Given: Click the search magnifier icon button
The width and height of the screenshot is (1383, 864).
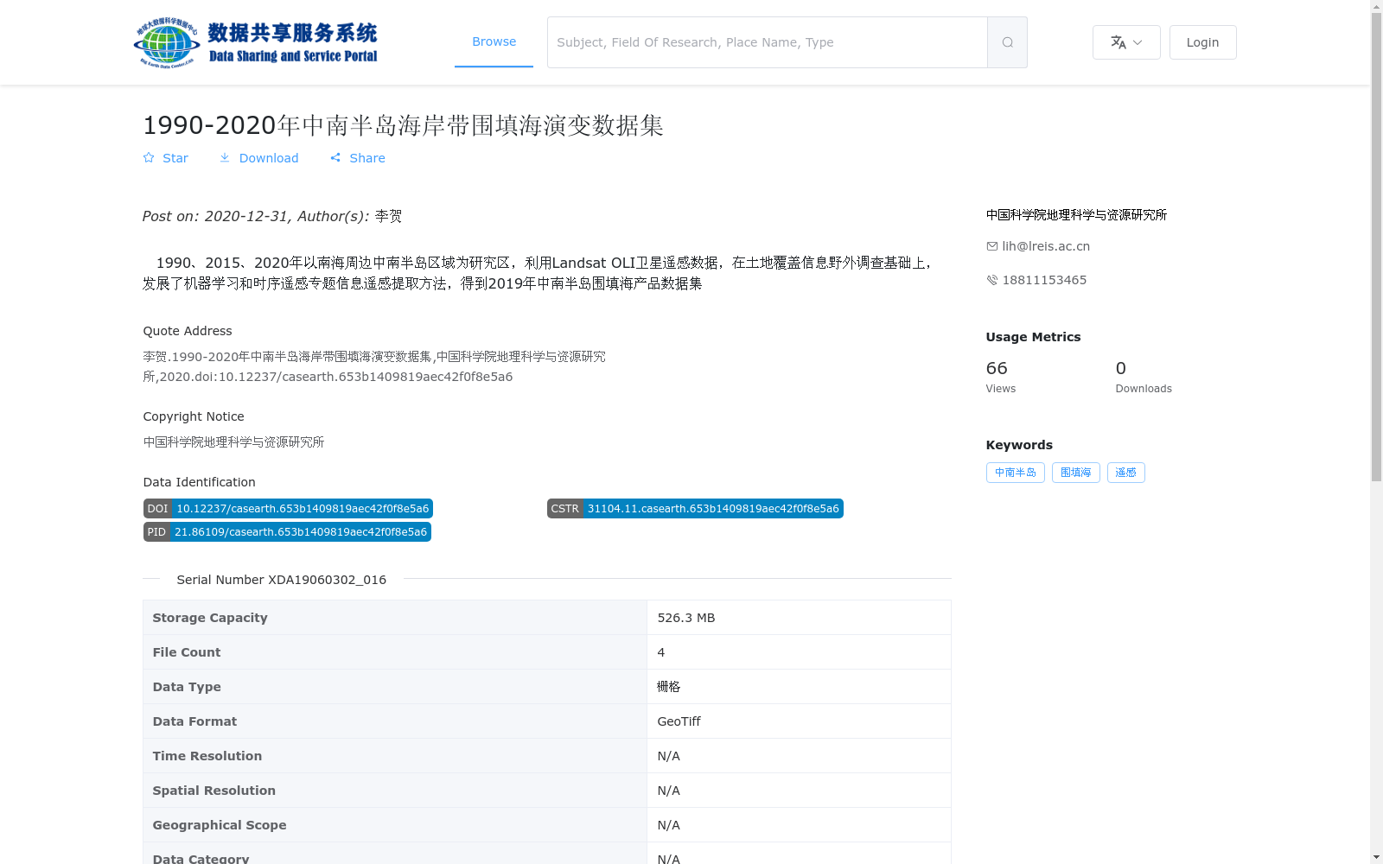Looking at the screenshot, I should (x=1007, y=42).
